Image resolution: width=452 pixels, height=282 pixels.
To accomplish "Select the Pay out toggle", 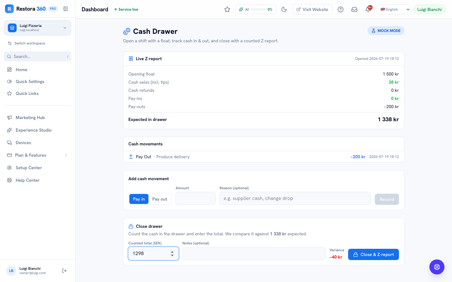I will (160, 199).
